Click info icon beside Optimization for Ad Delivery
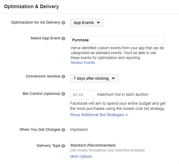This screenshot has width=179, height=164. click(x=63, y=23)
